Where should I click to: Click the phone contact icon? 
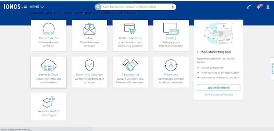coord(249,7)
